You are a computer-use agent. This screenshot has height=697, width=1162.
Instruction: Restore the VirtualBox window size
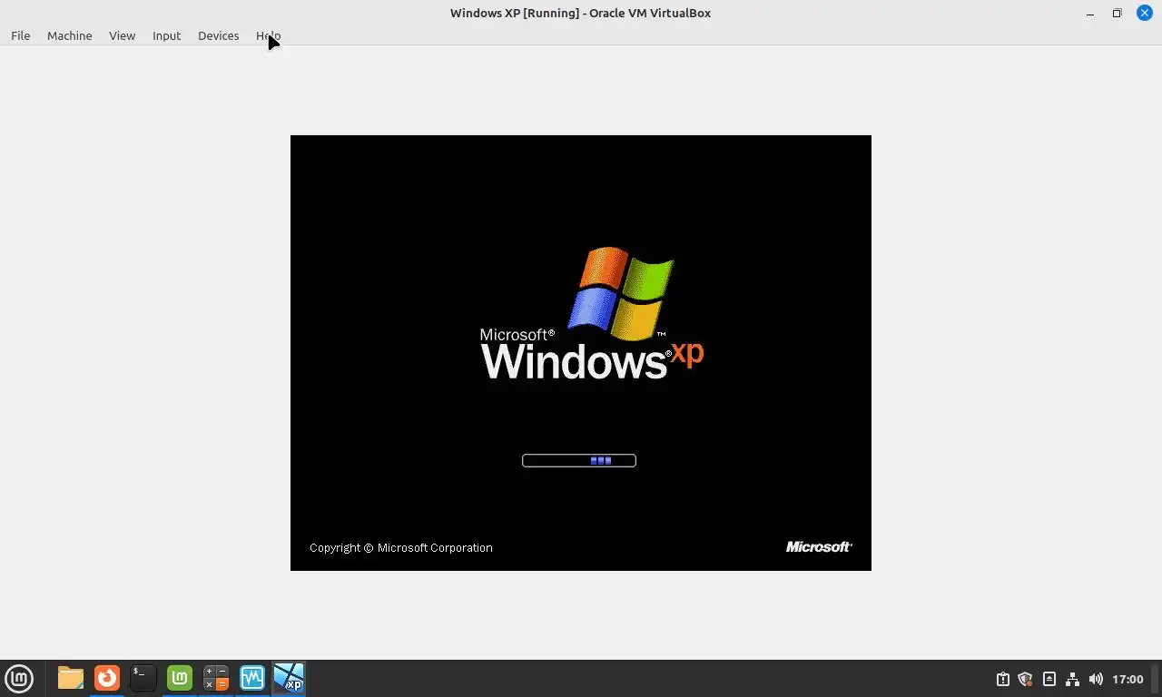(1118, 13)
